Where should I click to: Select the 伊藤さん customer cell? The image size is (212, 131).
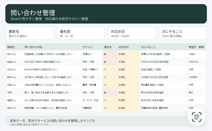tap(15, 85)
